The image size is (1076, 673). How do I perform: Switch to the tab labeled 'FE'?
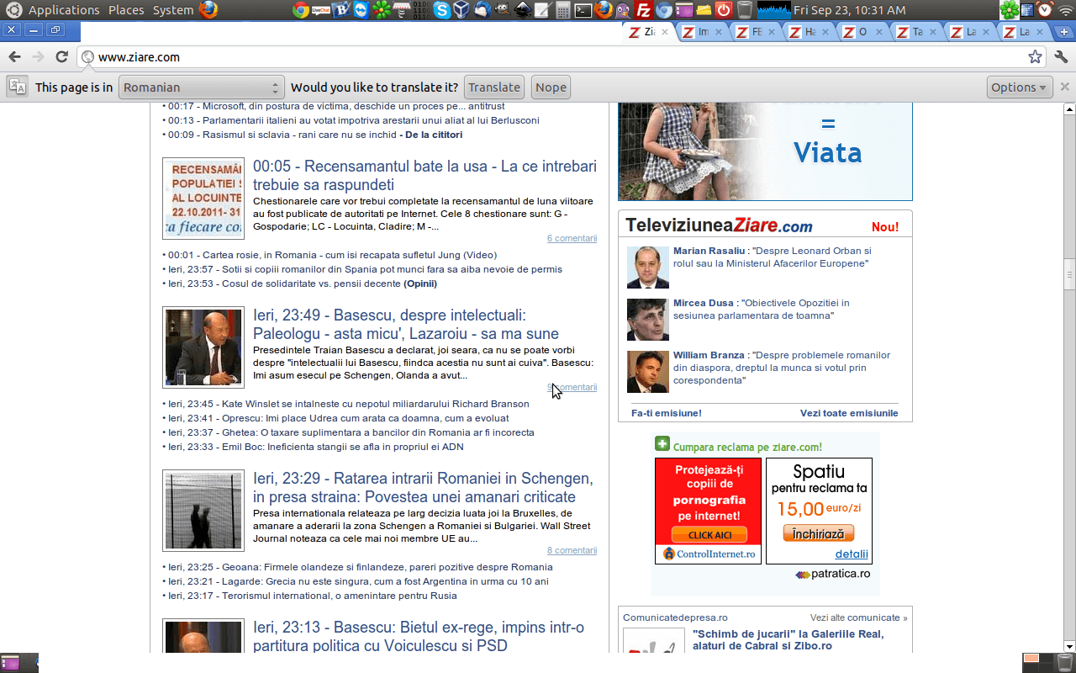755,32
